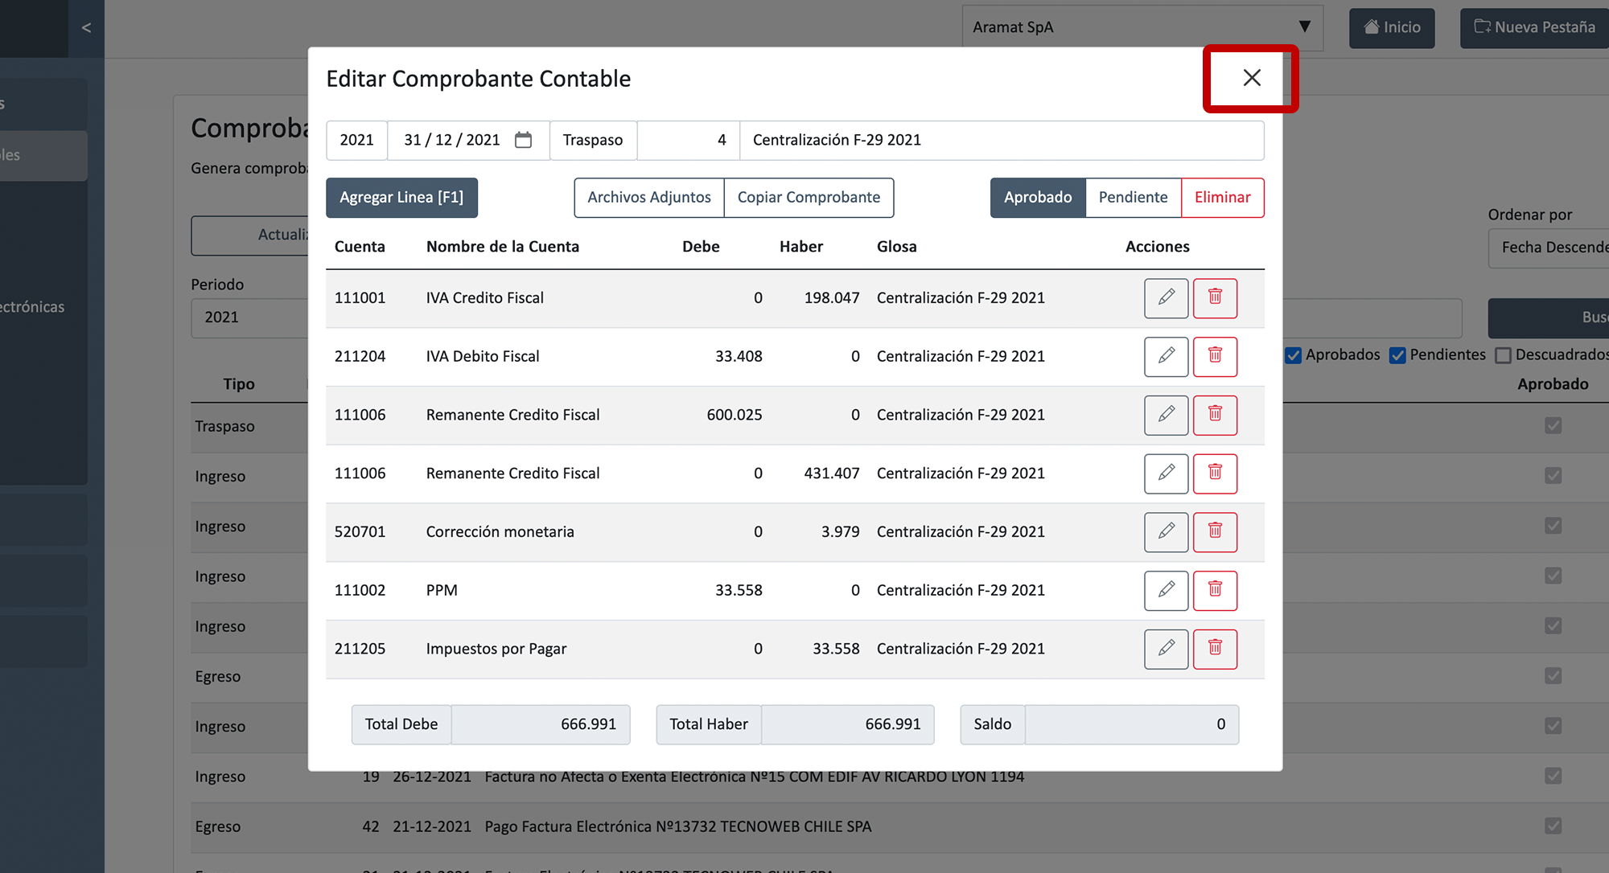Edit the Corrección monetaria line
The height and width of the screenshot is (873, 1609).
(x=1166, y=531)
